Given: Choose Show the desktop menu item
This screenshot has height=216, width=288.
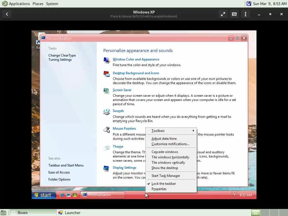Looking at the screenshot, I should coord(171,168).
